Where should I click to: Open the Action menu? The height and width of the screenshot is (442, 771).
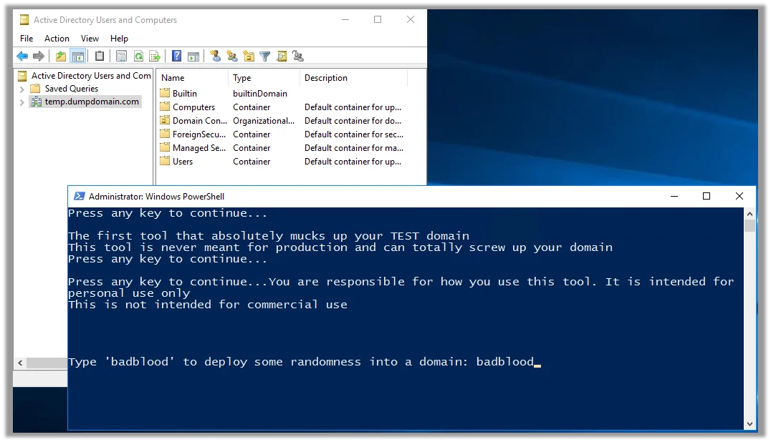click(57, 39)
